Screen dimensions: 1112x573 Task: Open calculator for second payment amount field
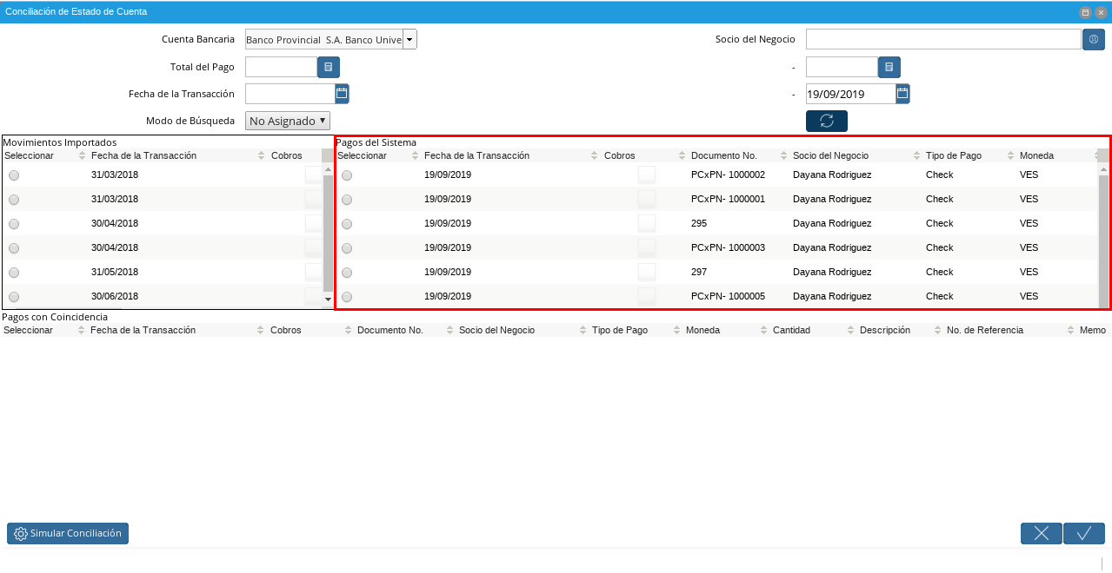click(x=889, y=67)
